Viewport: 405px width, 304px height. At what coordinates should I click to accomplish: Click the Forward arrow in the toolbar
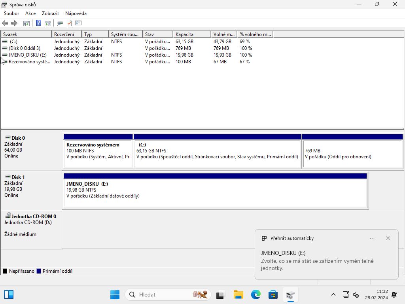pos(14,23)
